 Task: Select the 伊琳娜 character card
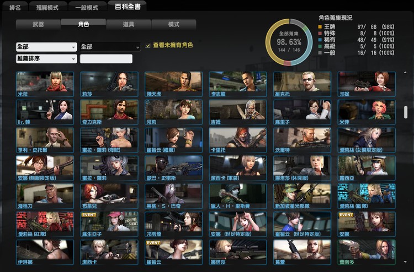[45, 252]
